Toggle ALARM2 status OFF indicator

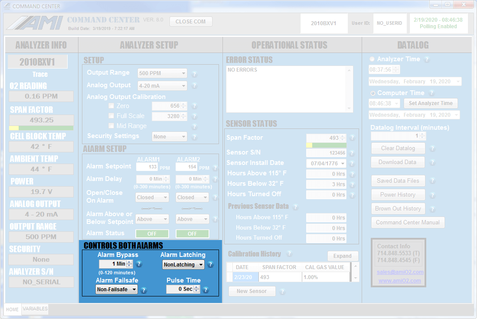192,233
